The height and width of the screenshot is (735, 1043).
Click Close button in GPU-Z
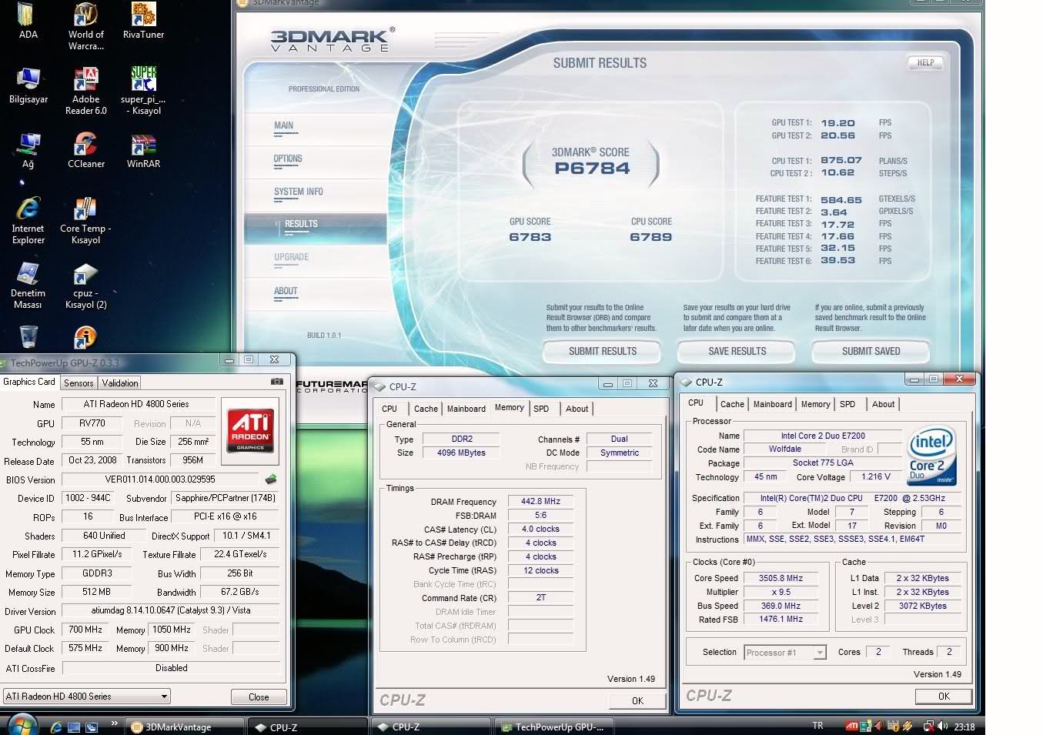pos(259,697)
